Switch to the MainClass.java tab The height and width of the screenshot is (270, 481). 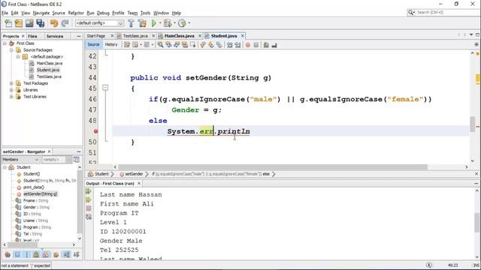[x=179, y=36]
